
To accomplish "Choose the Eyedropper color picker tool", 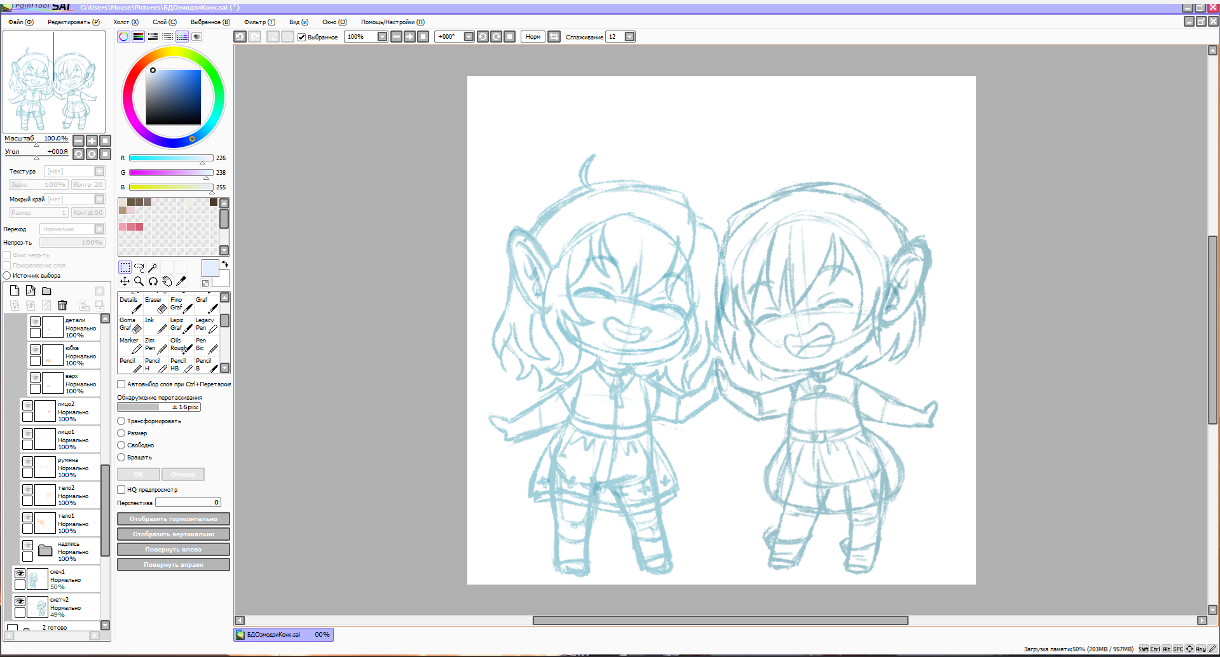I will pyautogui.click(x=181, y=281).
